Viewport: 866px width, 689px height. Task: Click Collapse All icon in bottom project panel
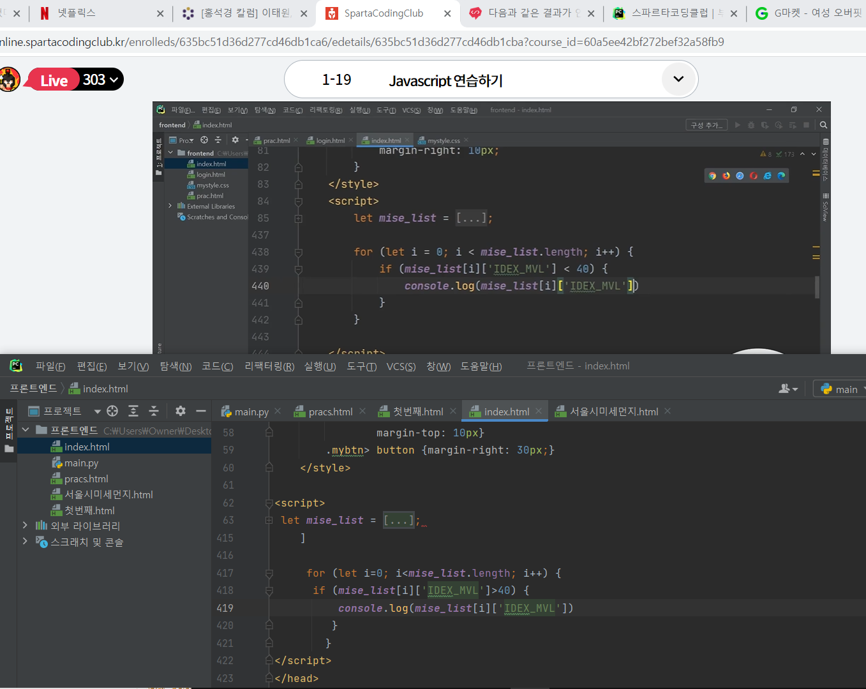tap(154, 411)
